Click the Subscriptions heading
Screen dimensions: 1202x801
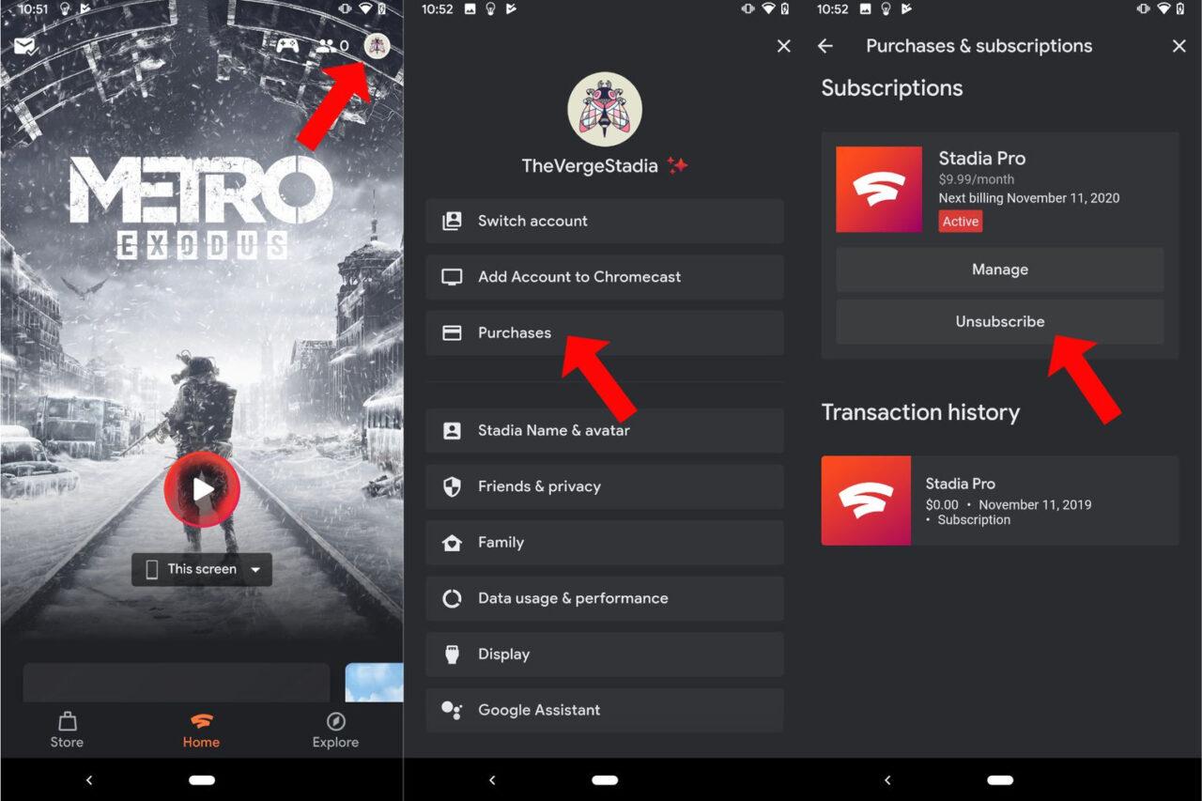click(892, 88)
